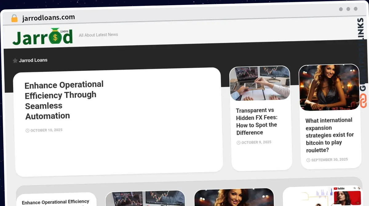
Task: Select the bottom row 'Enhance Operational Efficiency' card title
Action: pyautogui.click(x=55, y=202)
